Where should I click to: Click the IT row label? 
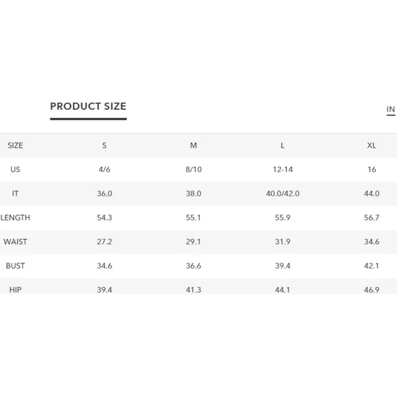[x=15, y=193]
